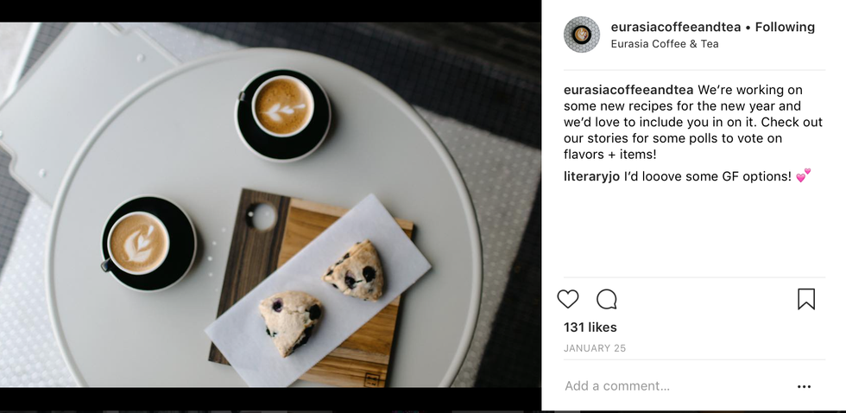Image resolution: width=846 pixels, height=413 pixels.
Task: Click the lower blueberry scone in the photo
Action: (x=290, y=323)
